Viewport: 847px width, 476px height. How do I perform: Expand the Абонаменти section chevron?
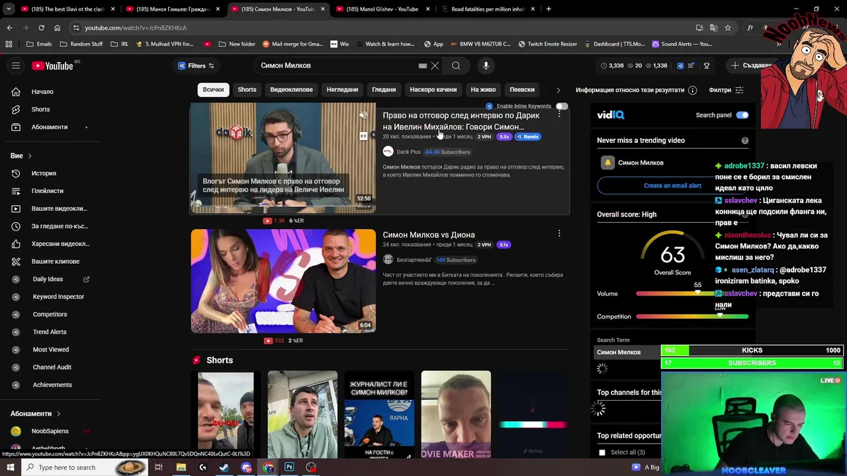tap(58, 414)
